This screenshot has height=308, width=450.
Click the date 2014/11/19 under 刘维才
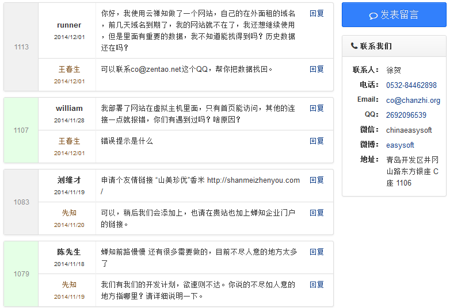(x=69, y=192)
